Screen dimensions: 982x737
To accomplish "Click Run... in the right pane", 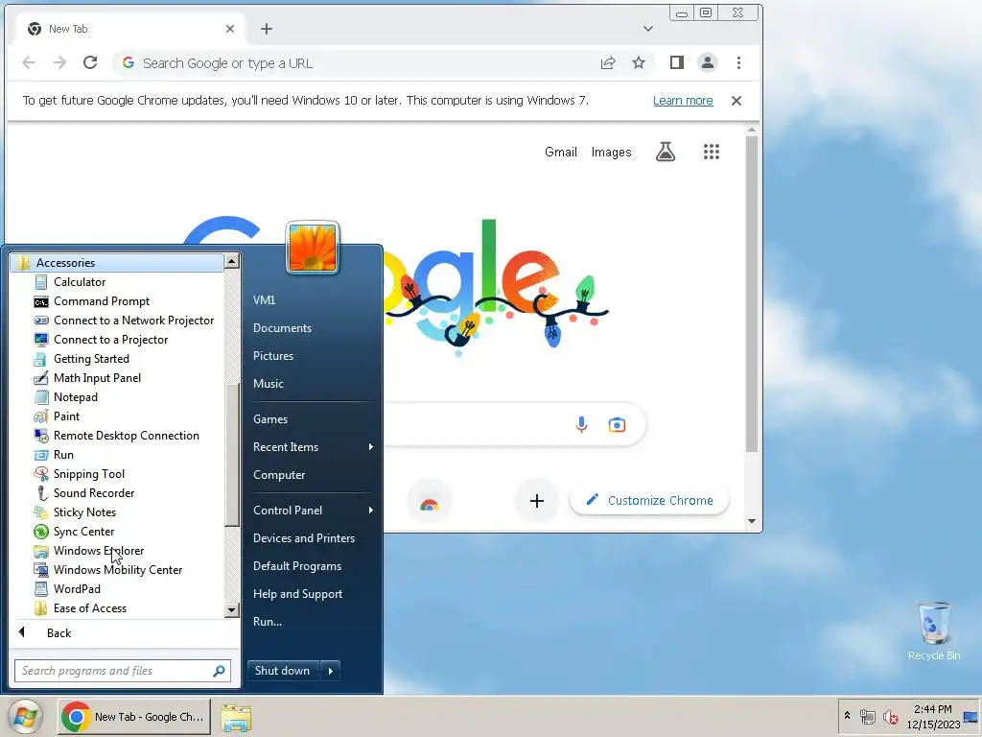I will coord(268,622).
